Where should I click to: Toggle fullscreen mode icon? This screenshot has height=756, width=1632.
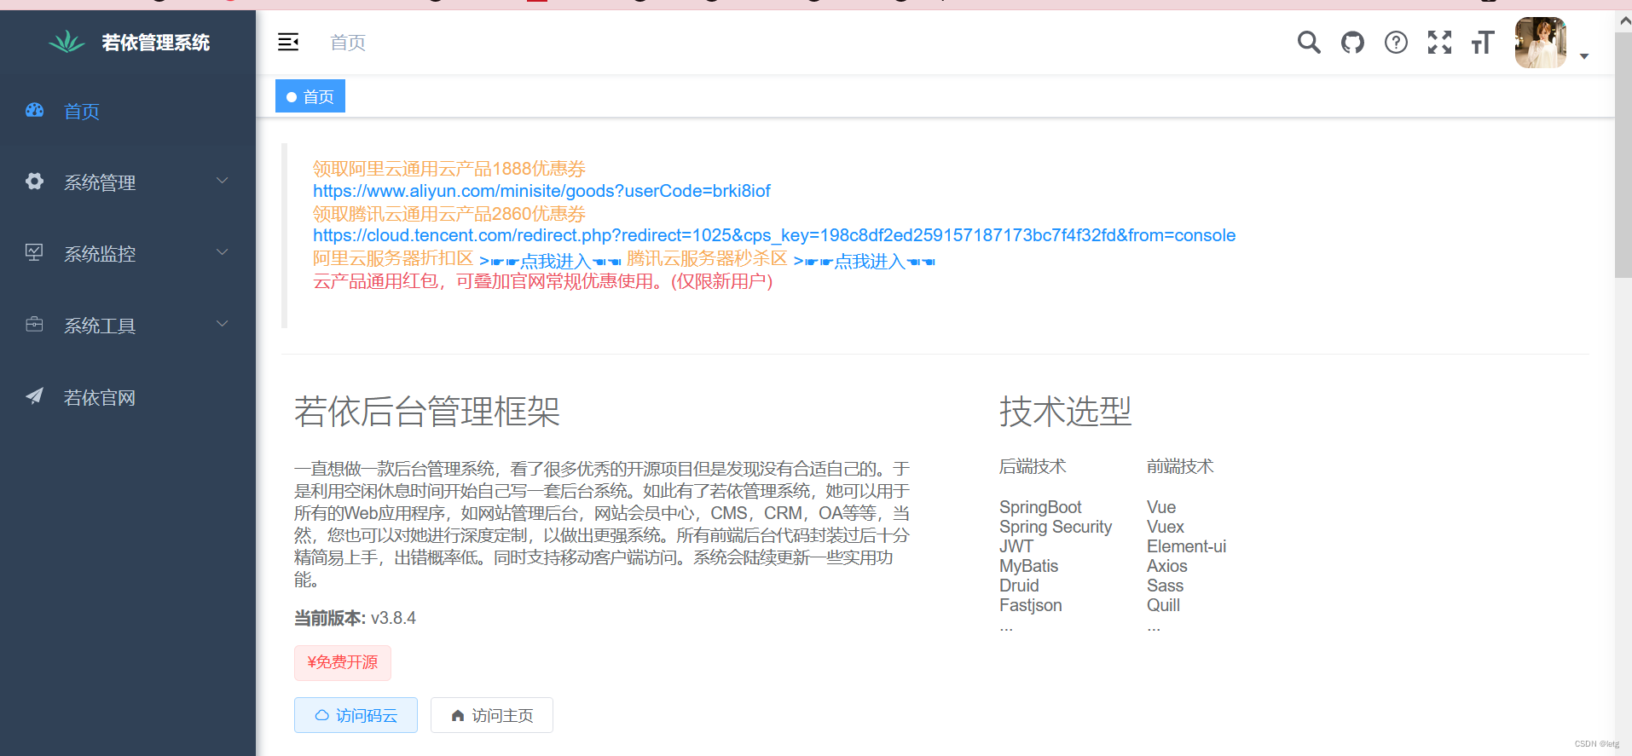click(x=1439, y=42)
